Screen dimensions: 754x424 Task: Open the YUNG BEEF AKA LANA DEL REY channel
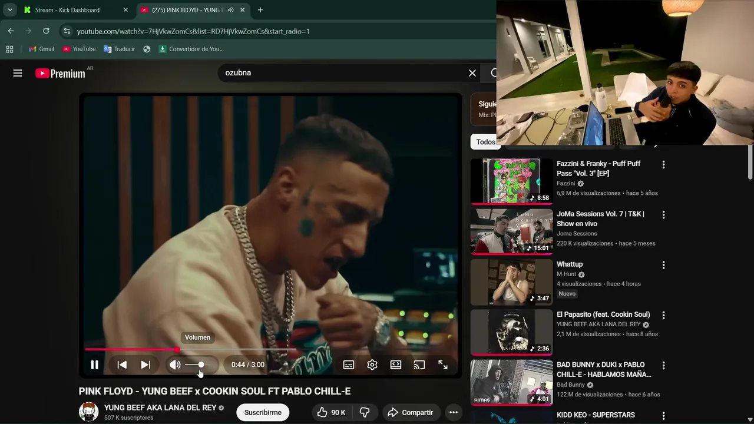click(x=160, y=408)
